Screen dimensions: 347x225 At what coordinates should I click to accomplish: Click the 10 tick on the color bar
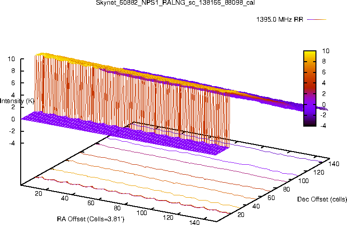(325, 51)
